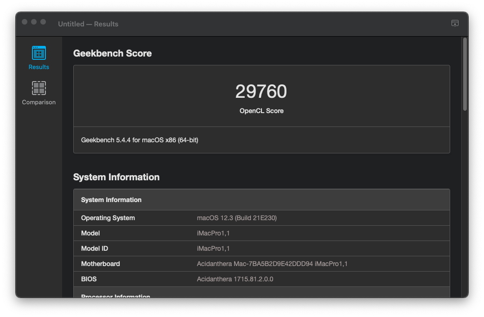
Task: Click the window zoom (fullscreen) button
Action: click(x=43, y=22)
